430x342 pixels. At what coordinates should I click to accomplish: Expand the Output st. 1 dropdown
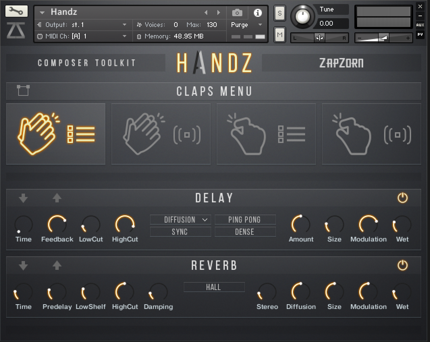125,25
